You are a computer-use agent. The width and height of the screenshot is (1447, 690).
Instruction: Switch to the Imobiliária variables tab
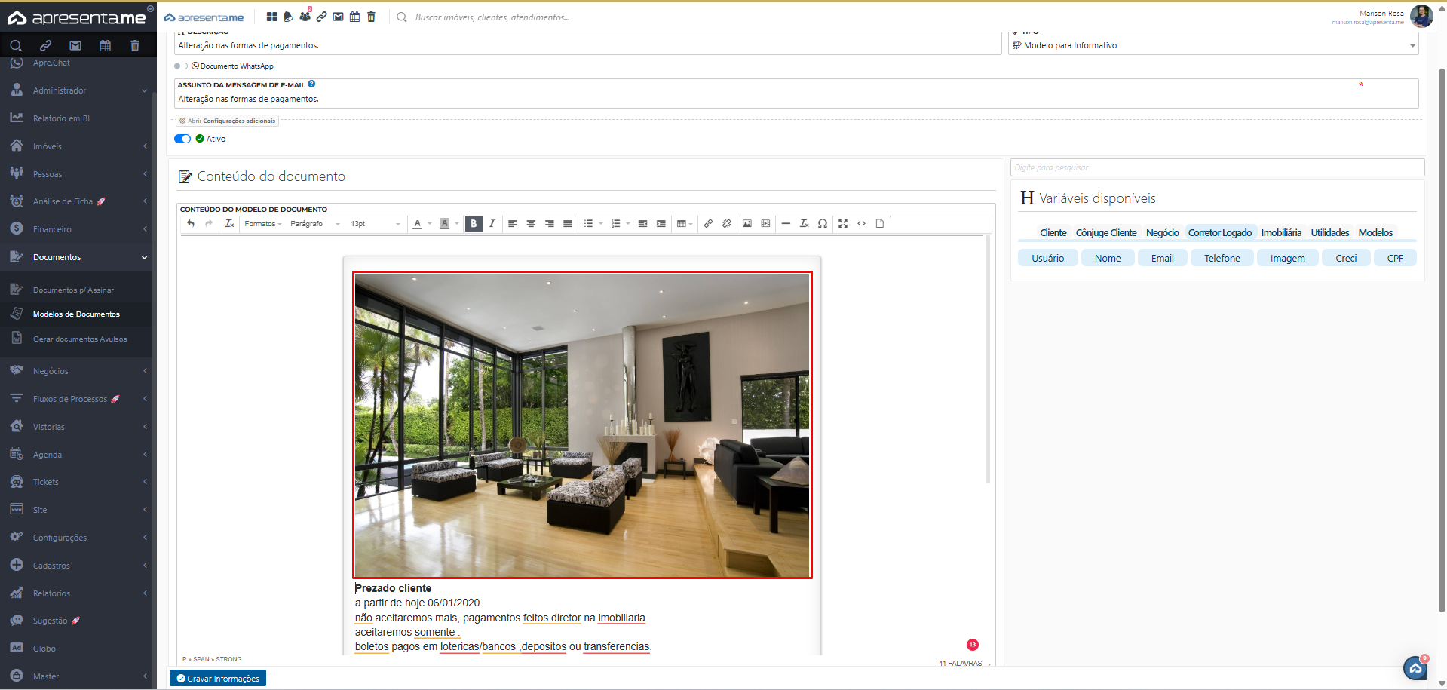pos(1280,233)
